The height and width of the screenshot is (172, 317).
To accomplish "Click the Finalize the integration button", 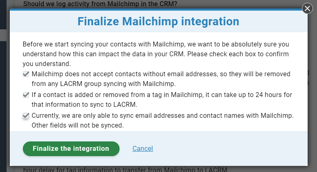I will (71, 149).
